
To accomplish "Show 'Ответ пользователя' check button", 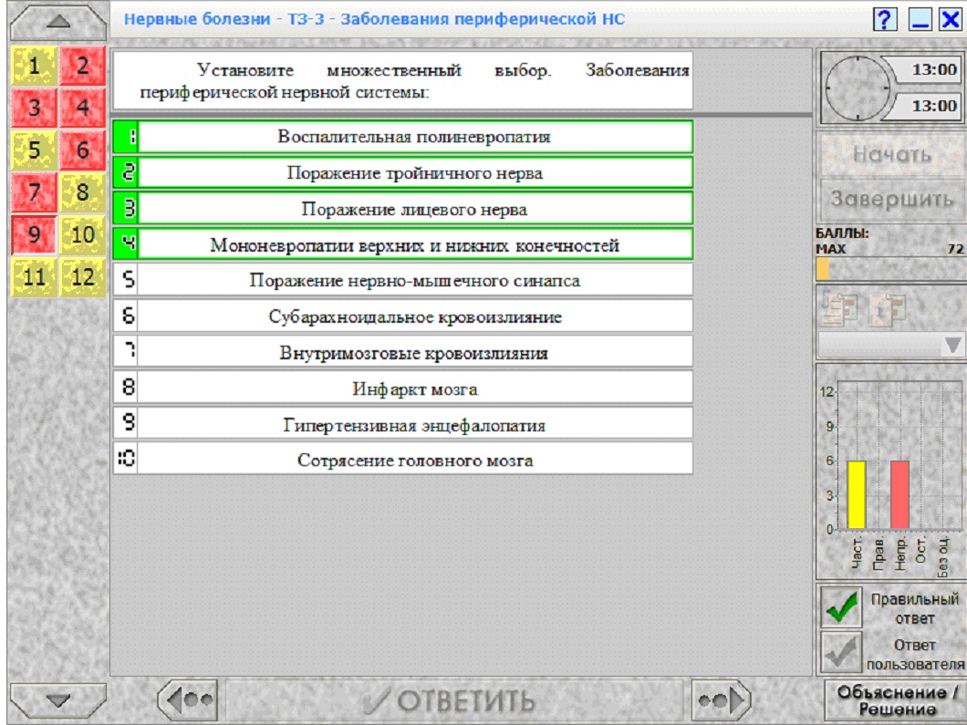I will tap(841, 653).
